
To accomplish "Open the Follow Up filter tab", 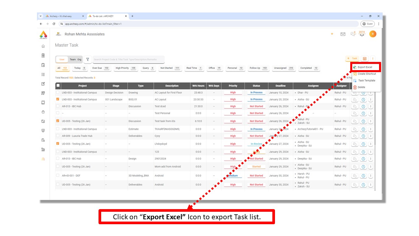I will click(x=258, y=68).
